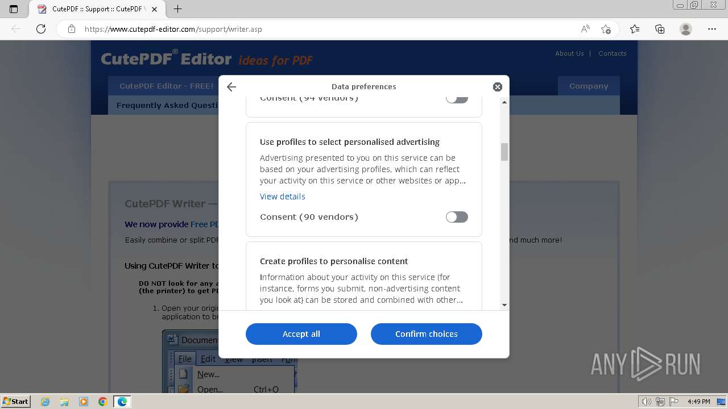Open the tab actions menu
This screenshot has width=728, height=409.
click(x=14, y=9)
